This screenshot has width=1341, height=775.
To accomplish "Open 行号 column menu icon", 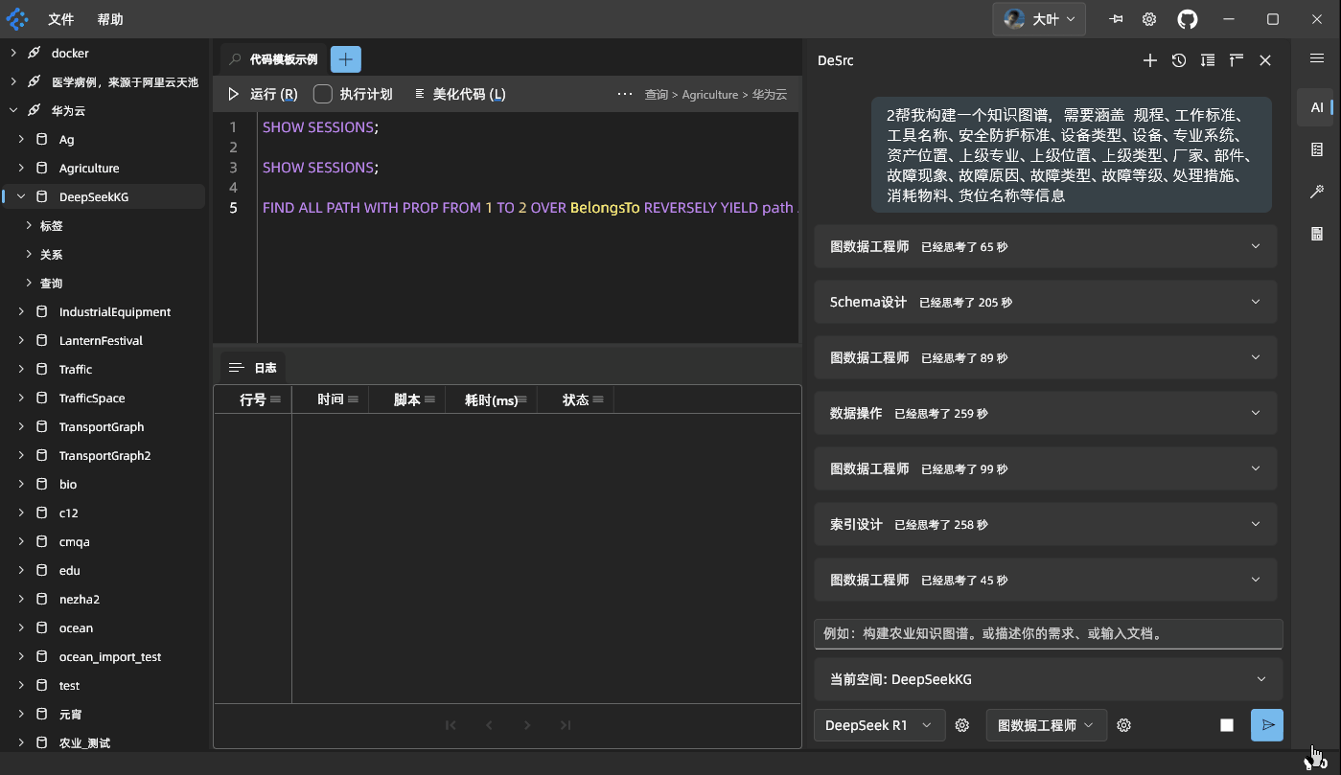I will coord(276,399).
